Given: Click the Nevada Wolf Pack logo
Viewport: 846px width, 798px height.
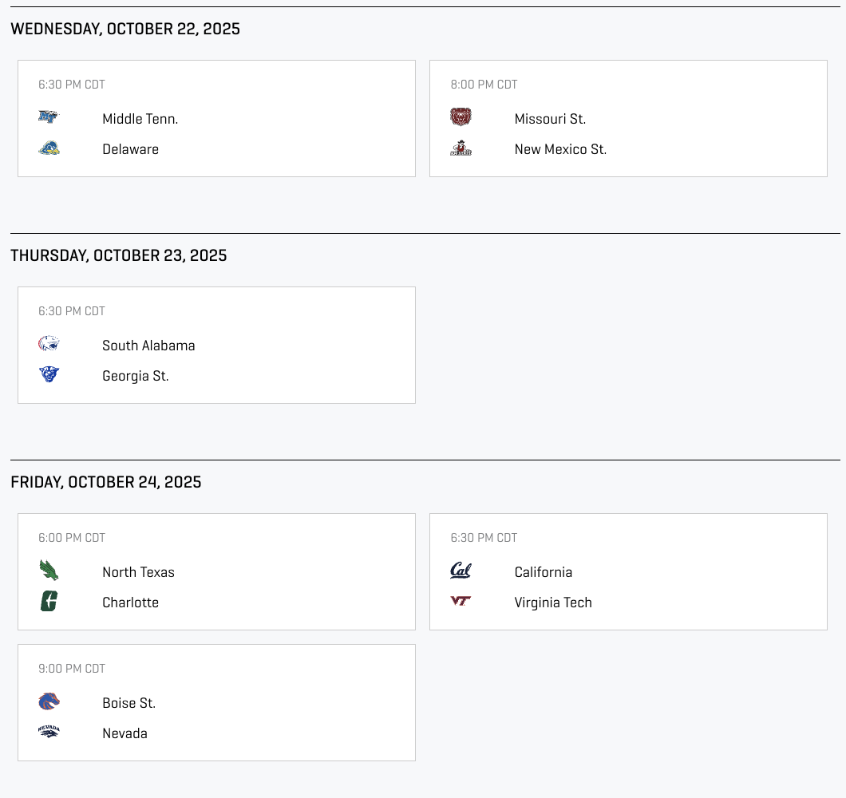Looking at the screenshot, I should click(x=49, y=732).
